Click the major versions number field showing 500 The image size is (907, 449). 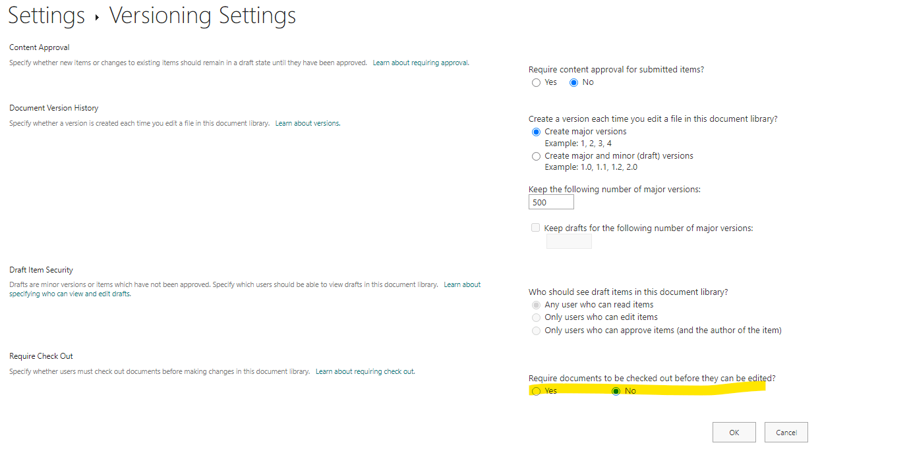(551, 202)
